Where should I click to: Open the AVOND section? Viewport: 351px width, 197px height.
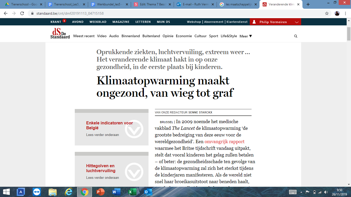click(78, 22)
